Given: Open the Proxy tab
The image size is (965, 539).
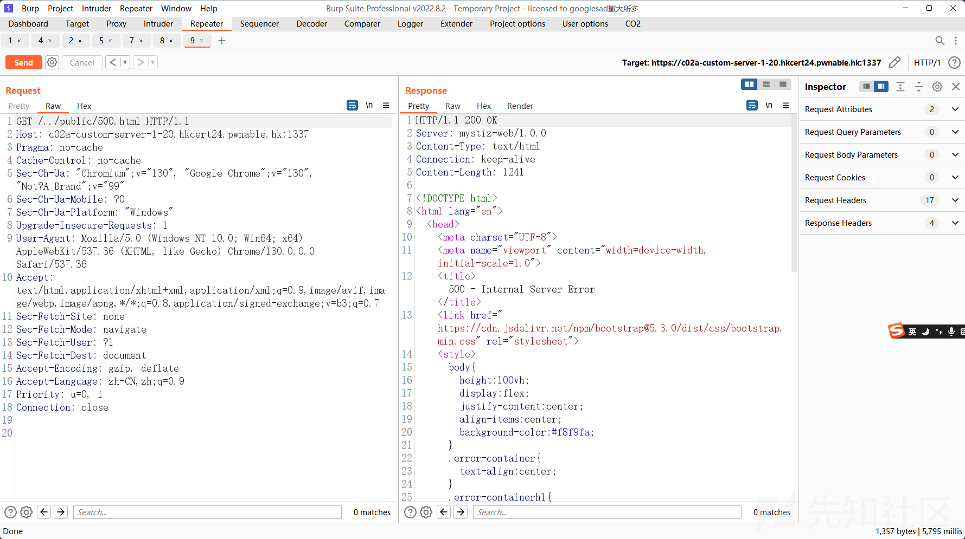Looking at the screenshot, I should 116,24.
